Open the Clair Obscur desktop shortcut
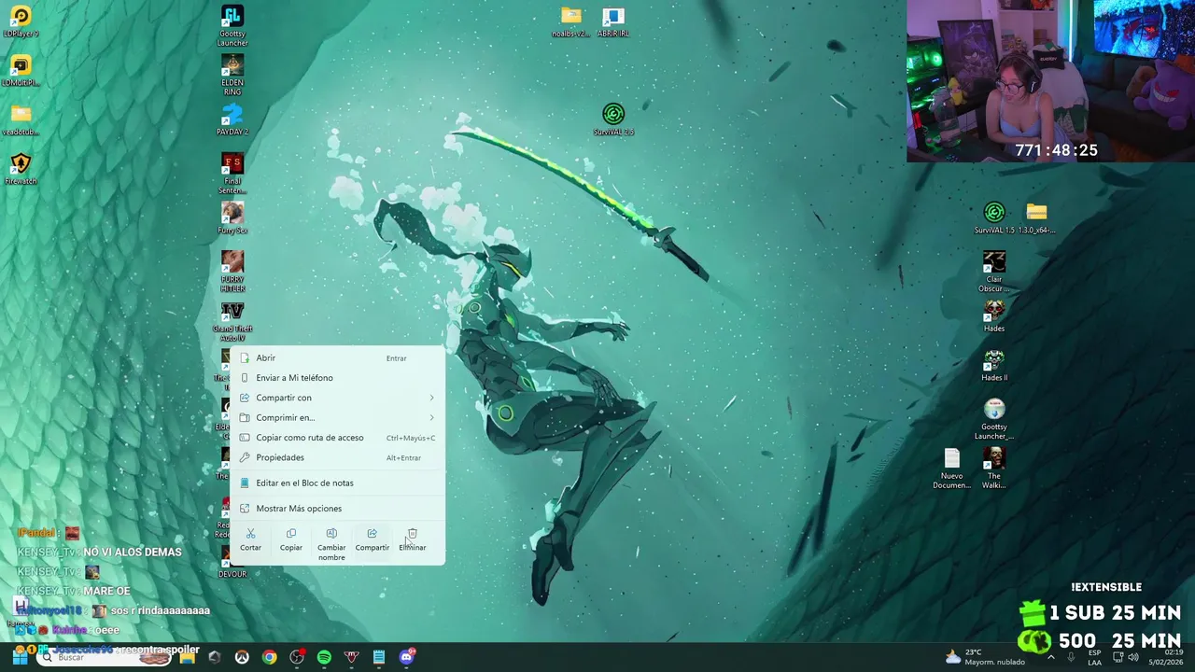Viewport: 1195px width, 672px height. (x=994, y=272)
